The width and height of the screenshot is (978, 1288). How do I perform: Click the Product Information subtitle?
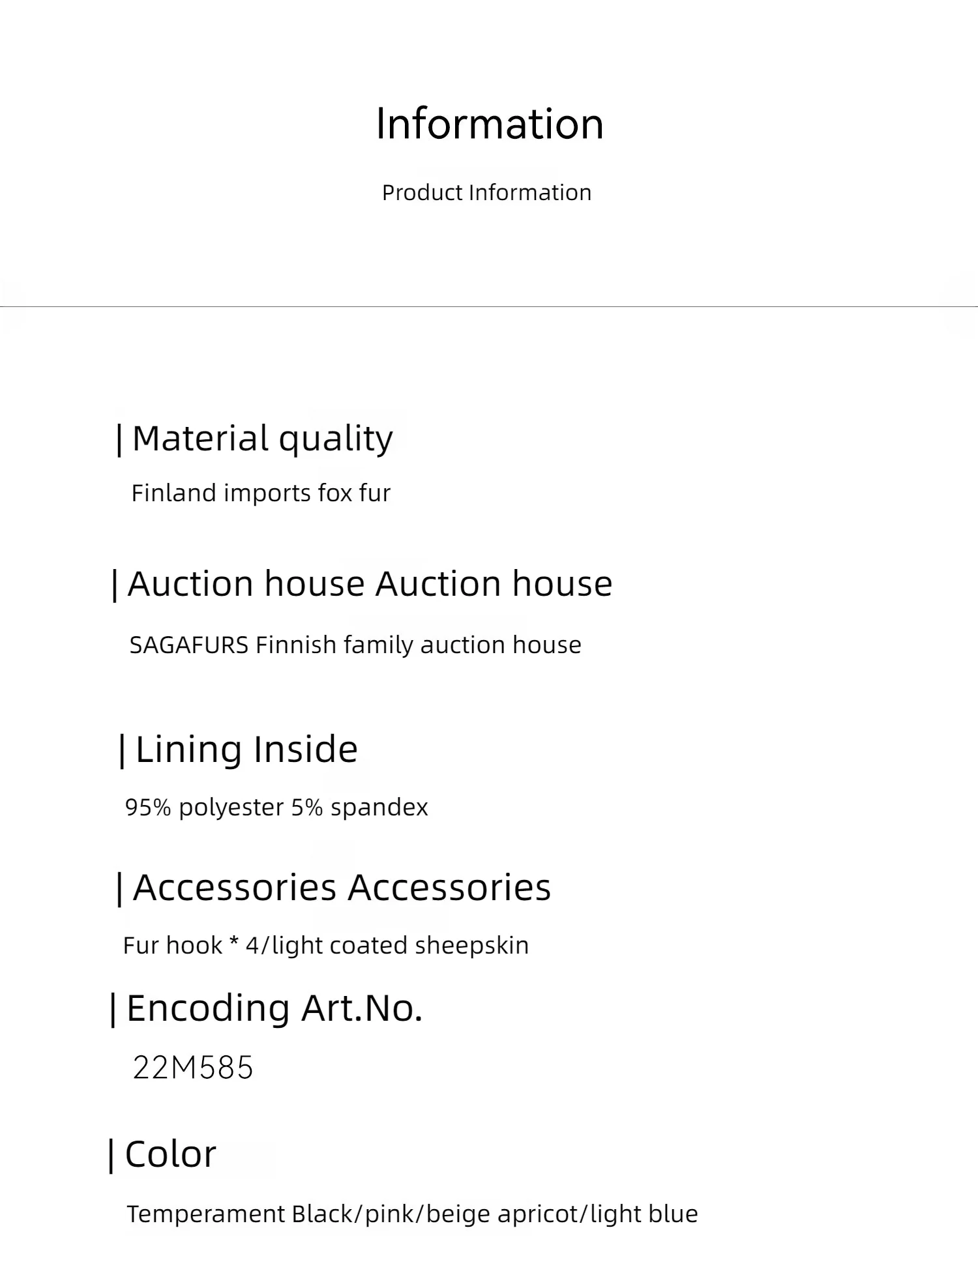pos(486,193)
